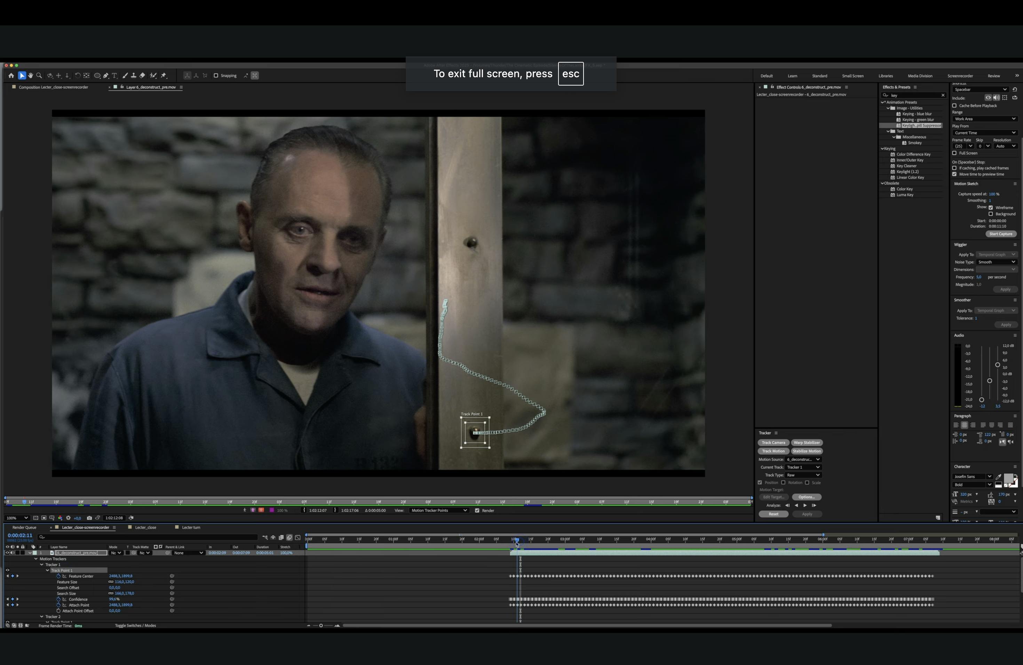Open Motion Source dropdown
Viewport: 1023px width, 665px height.
pos(803,459)
